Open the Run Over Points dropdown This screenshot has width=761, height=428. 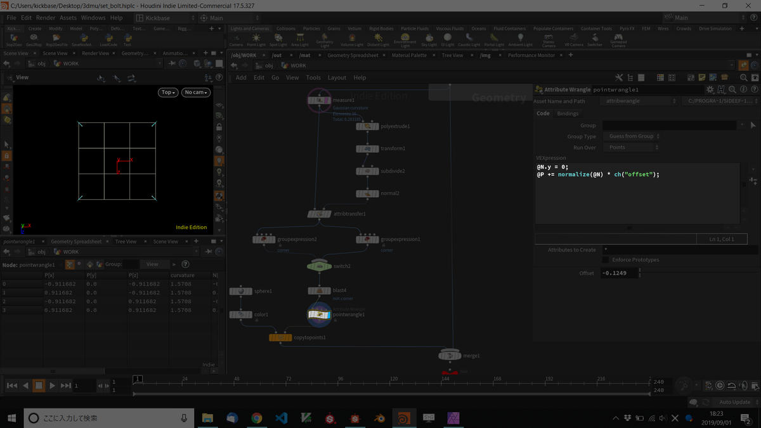click(x=633, y=147)
